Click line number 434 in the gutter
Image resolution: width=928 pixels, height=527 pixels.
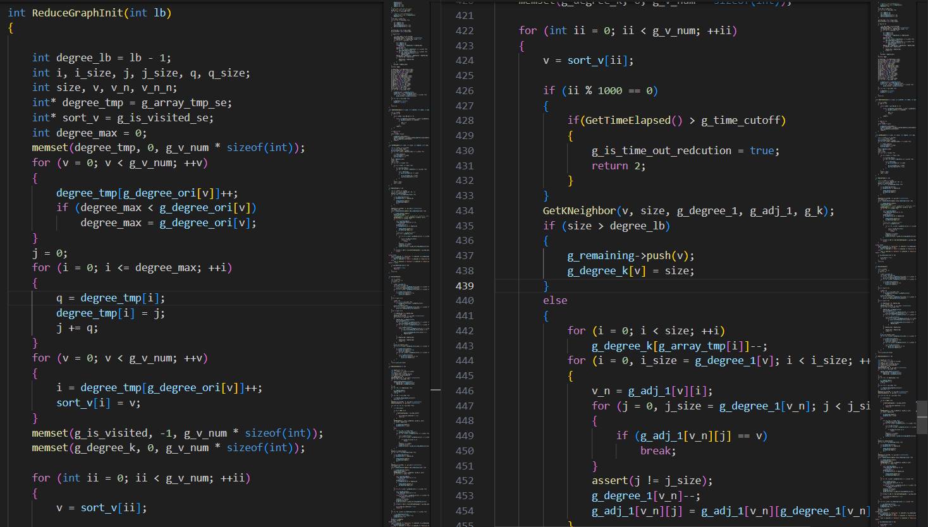(464, 210)
